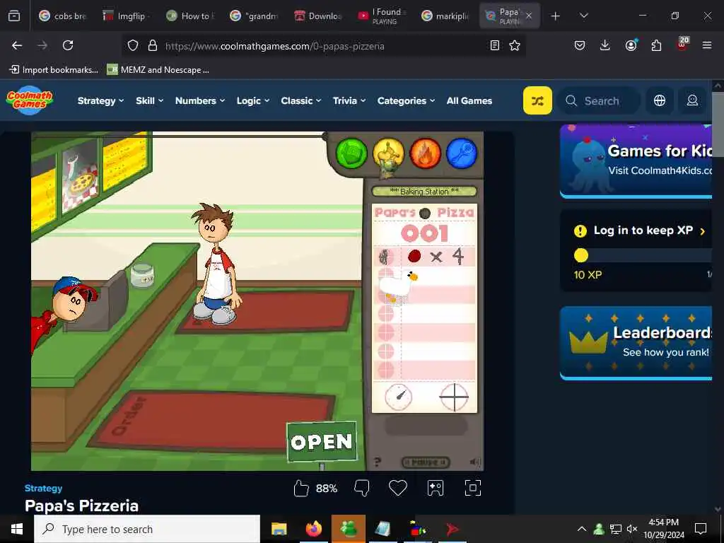
Task: Open MEMZ and Noescape bookmark
Action: point(158,70)
